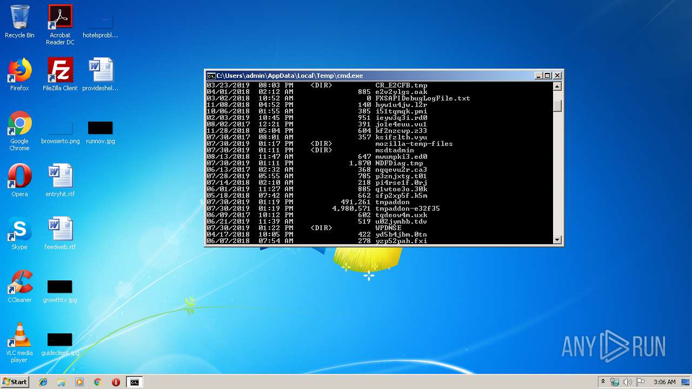Open the Recycle Bin desktop icon
This screenshot has height=389, width=692.
pyautogui.click(x=19, y=22)
